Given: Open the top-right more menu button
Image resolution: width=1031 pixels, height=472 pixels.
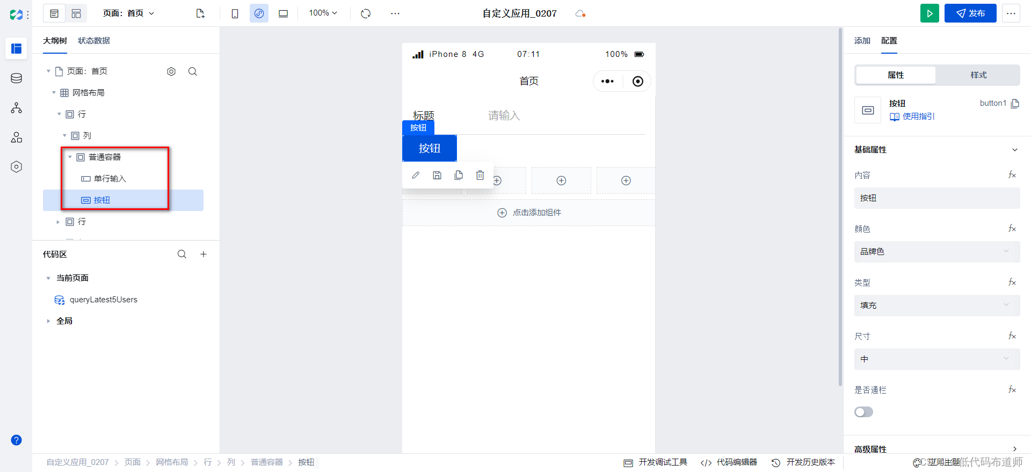Looking at the screenshot, I should (1011, 13).
